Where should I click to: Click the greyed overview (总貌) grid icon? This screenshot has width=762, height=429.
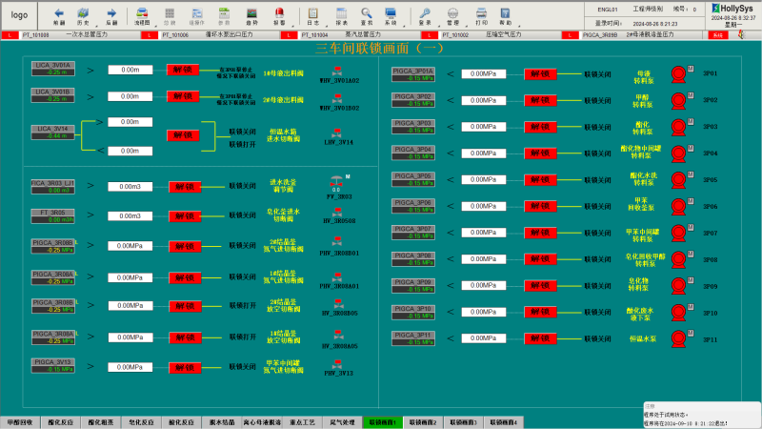coord(170,13)
